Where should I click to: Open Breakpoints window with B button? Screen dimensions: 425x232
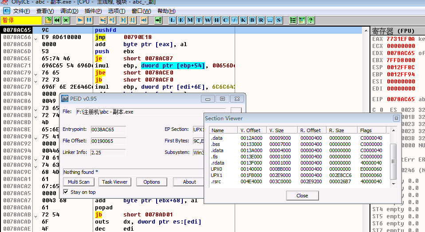click(x=252, y=20)
